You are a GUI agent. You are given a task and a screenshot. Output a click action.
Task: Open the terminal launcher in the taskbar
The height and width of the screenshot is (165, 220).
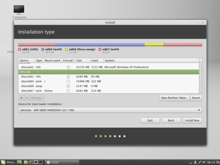[x=40, y=162]
